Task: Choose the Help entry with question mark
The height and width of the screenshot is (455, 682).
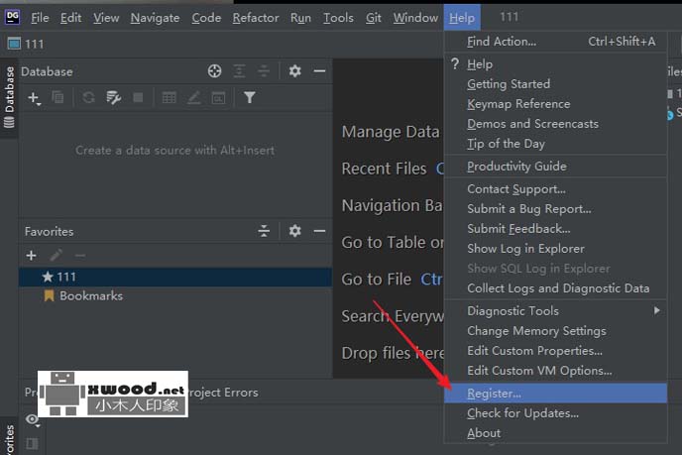Action: [555, 64]
